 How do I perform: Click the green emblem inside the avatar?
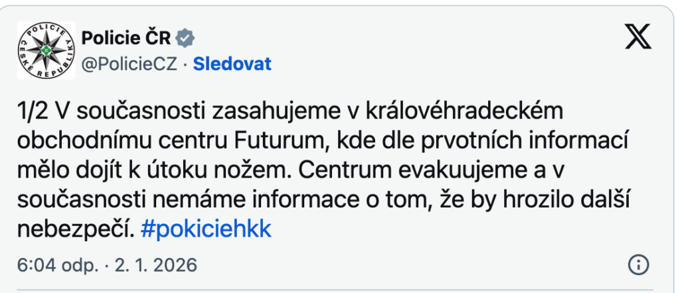coord(44,52)
